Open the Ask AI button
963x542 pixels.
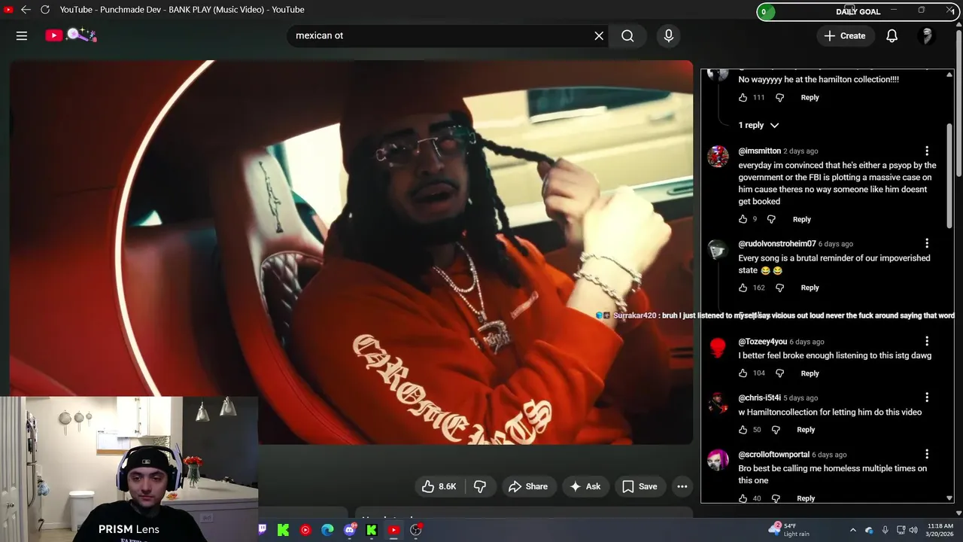pyautogui.click(x=585, y=486)
